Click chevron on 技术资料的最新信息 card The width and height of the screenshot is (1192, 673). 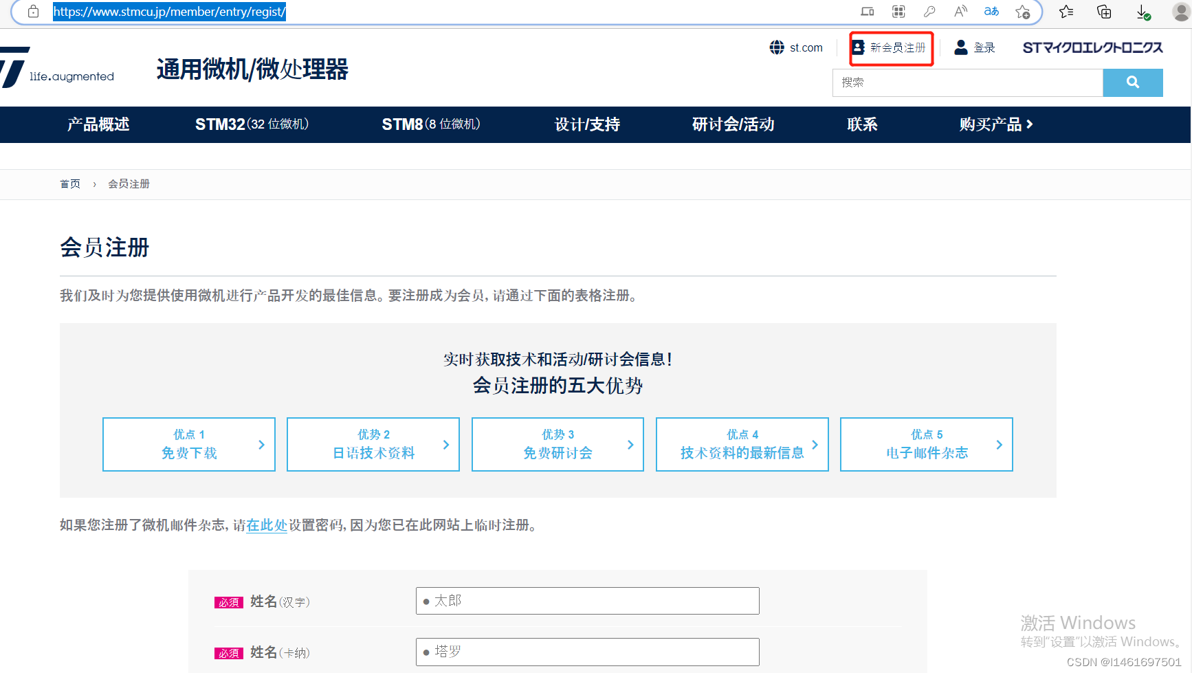click(x=815, y=445)
